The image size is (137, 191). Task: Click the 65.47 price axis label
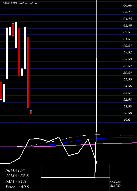128,12
